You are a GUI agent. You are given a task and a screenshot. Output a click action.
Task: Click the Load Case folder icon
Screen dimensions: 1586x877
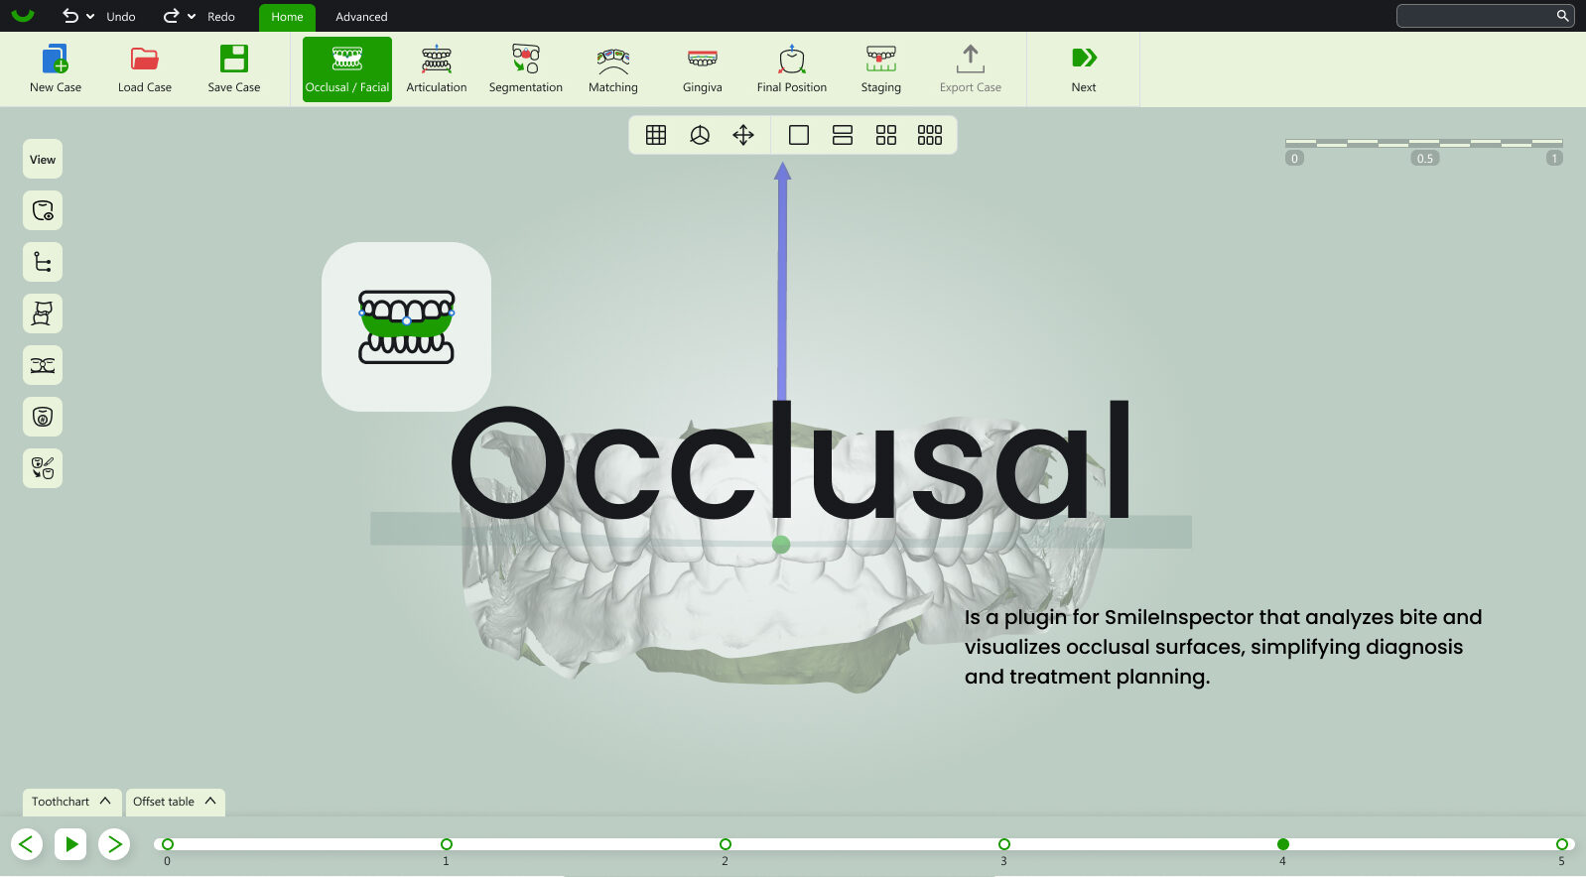coord(145,60)
